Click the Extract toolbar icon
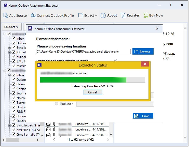Screen dimensions: 189x147 pos(81,15)
